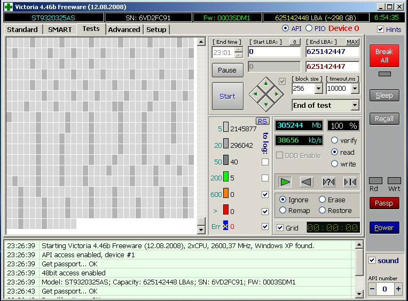
Task: Select the butterfly scan mode icon
Action: (350, 182)
